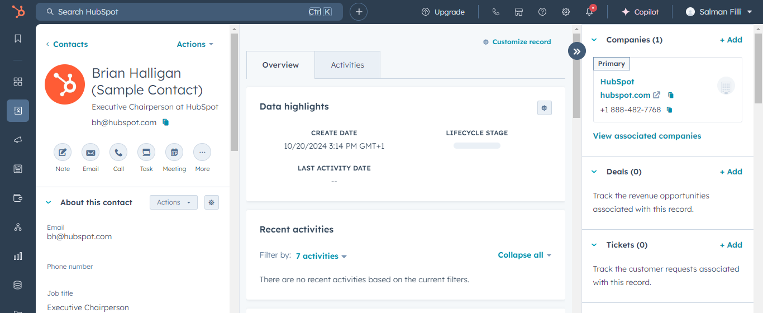Image resolution: width=763 pixels, height=313 pixels.
Task: Open the Marketplace storefront icon
Action: (519, 12)
